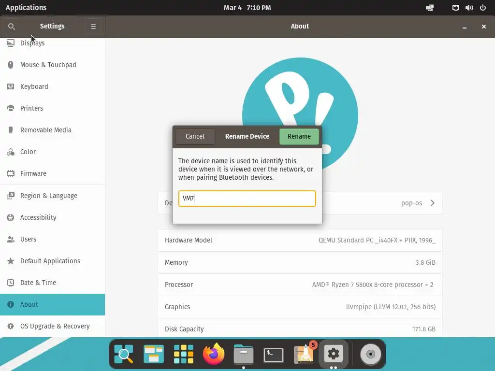Screen dimensions: 495x371
Task: Open the power menu icon
Action: pos(483,8)
